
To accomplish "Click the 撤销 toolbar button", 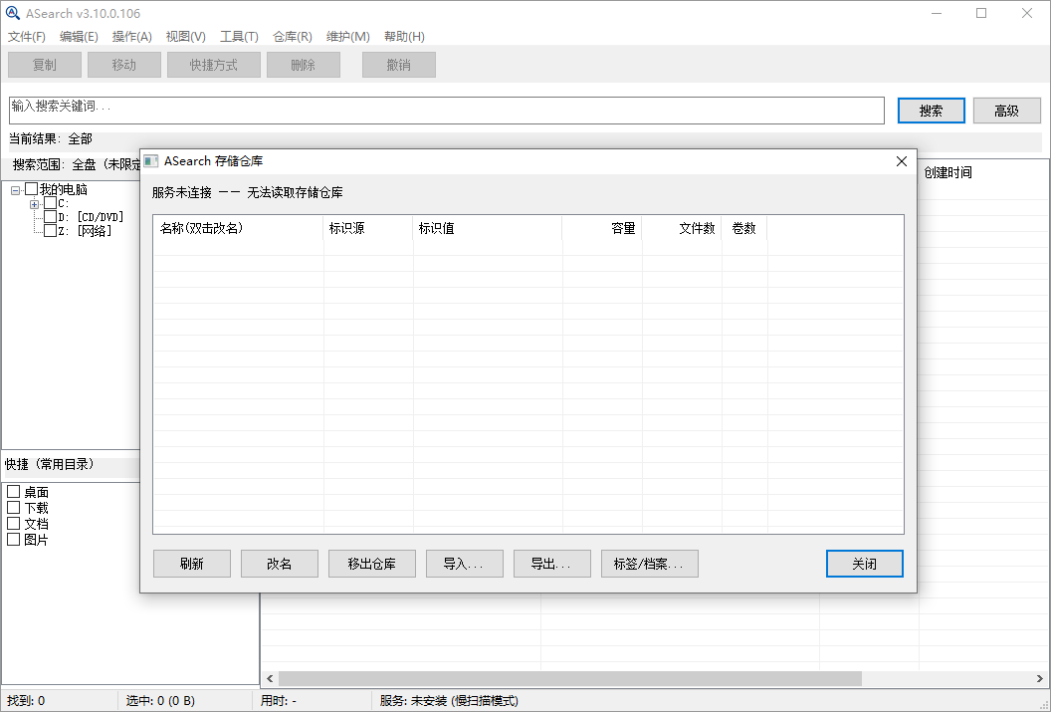I will point(399,65).
